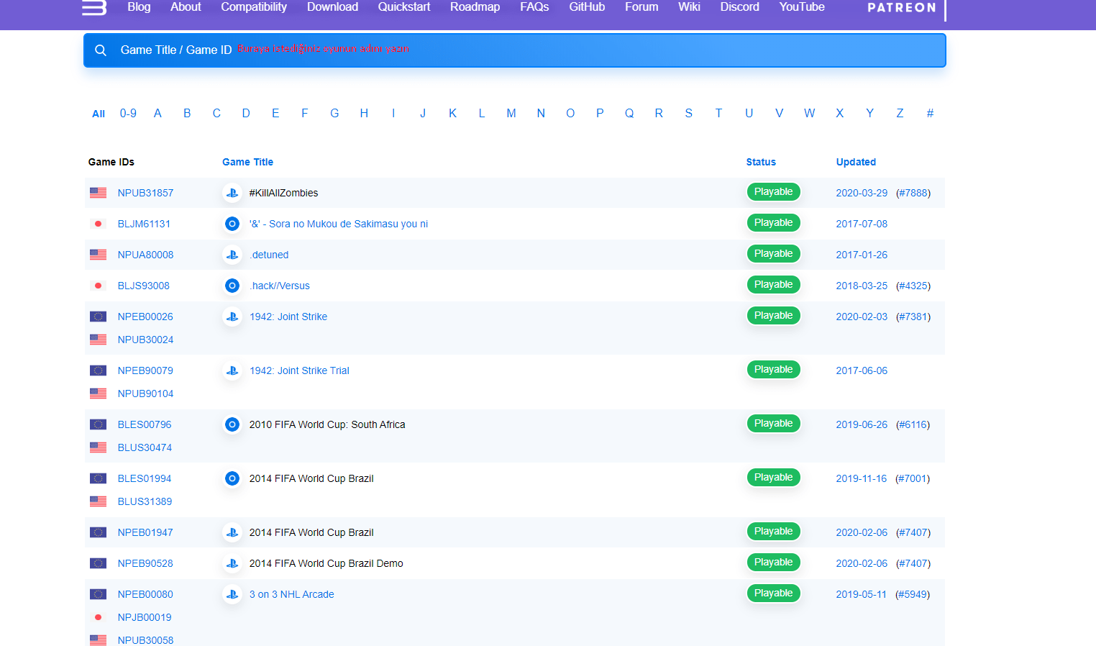Screen dimensions: 1096x646
Task: Open the Blog page
Action: pyautogui.click(x=139, y=7)
